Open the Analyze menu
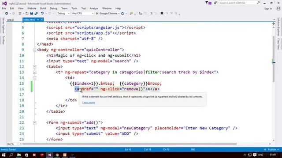Image resolution: width=282 pixels, height=158 pixels. [x=94, y=8]
